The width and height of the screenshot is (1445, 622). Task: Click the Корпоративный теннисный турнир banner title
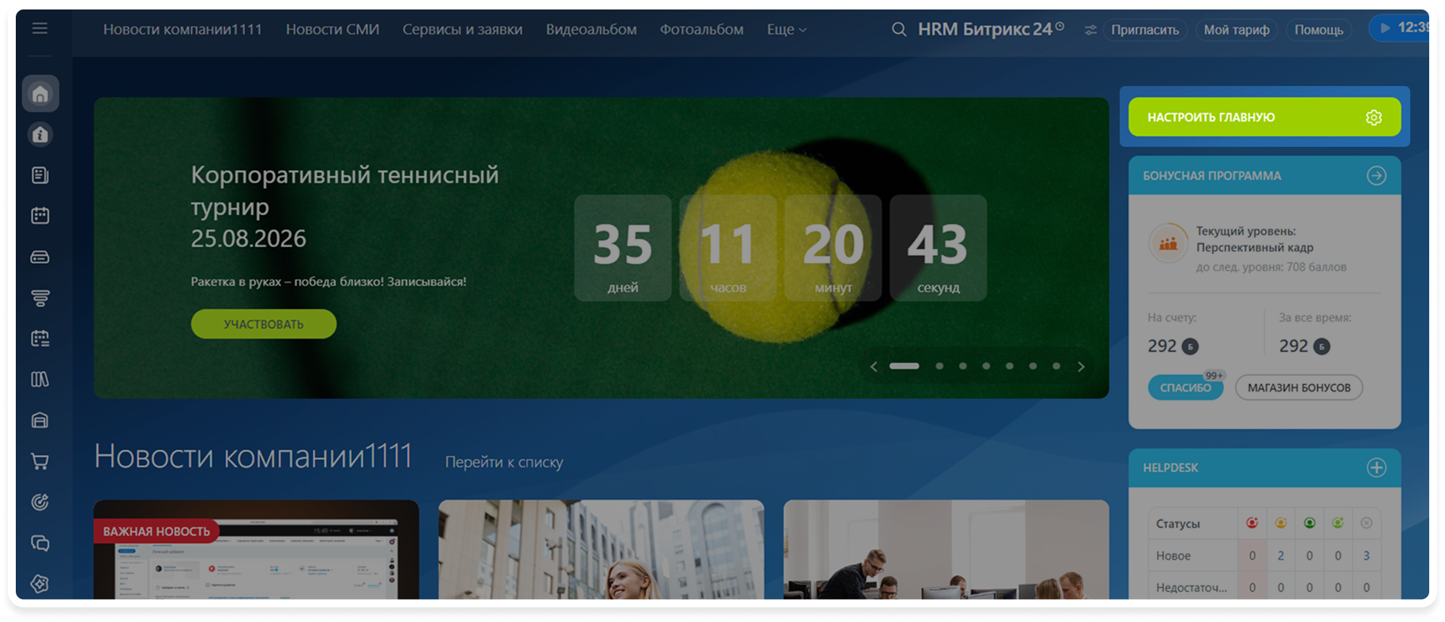(344, 190)
